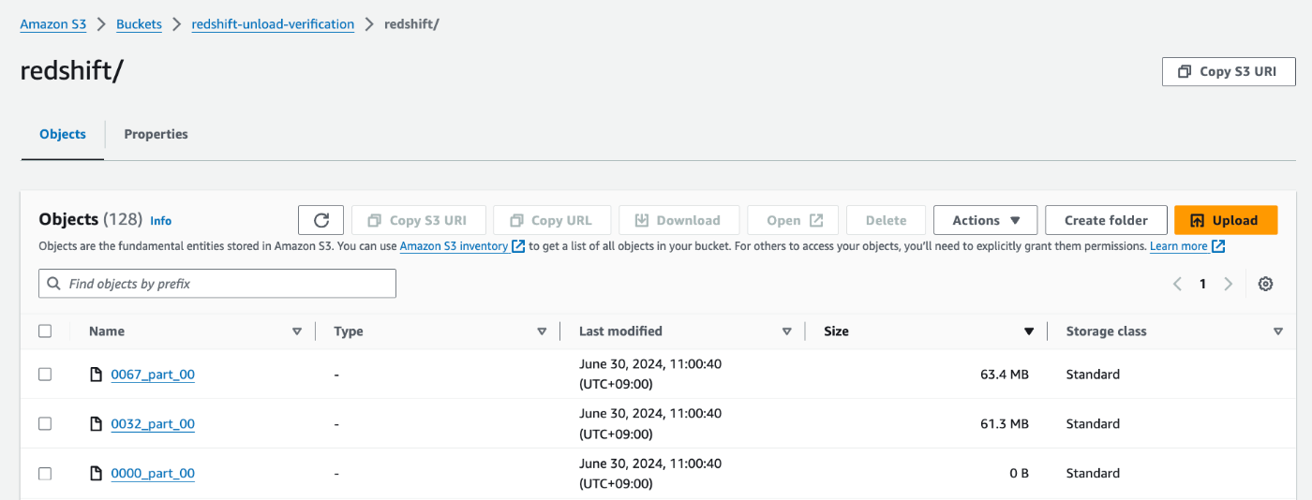Sort by Size column arrow
This screenshot has width=1312, height=500.
click(x=1029, y=331)
